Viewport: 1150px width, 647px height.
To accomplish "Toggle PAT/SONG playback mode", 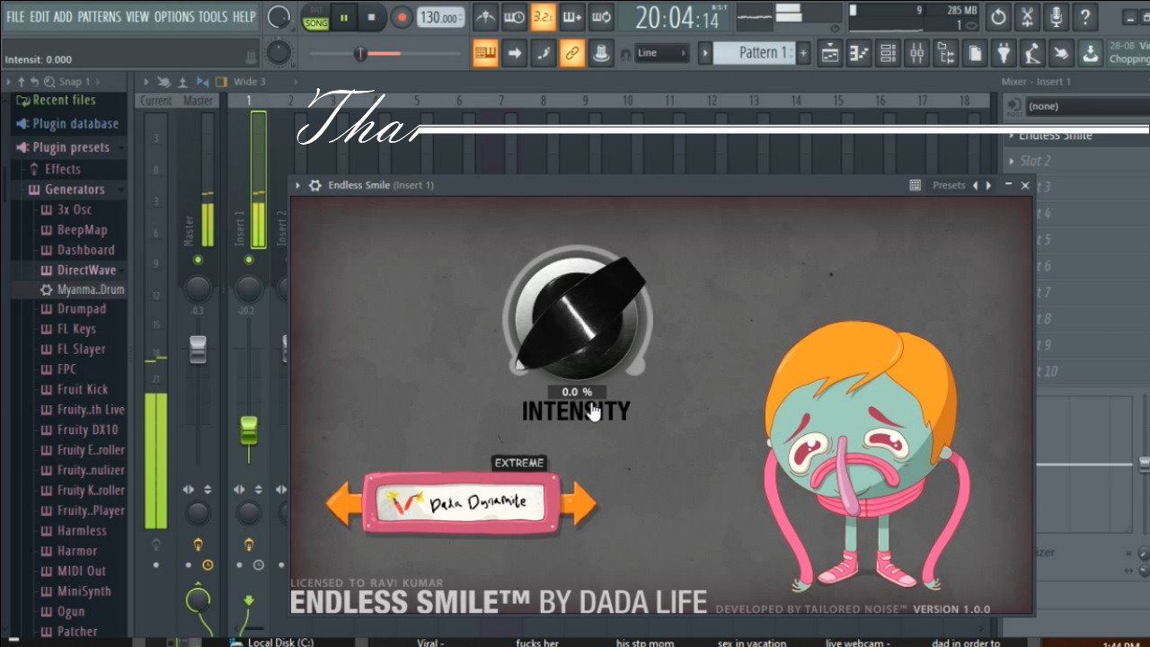I will point(315,18).
